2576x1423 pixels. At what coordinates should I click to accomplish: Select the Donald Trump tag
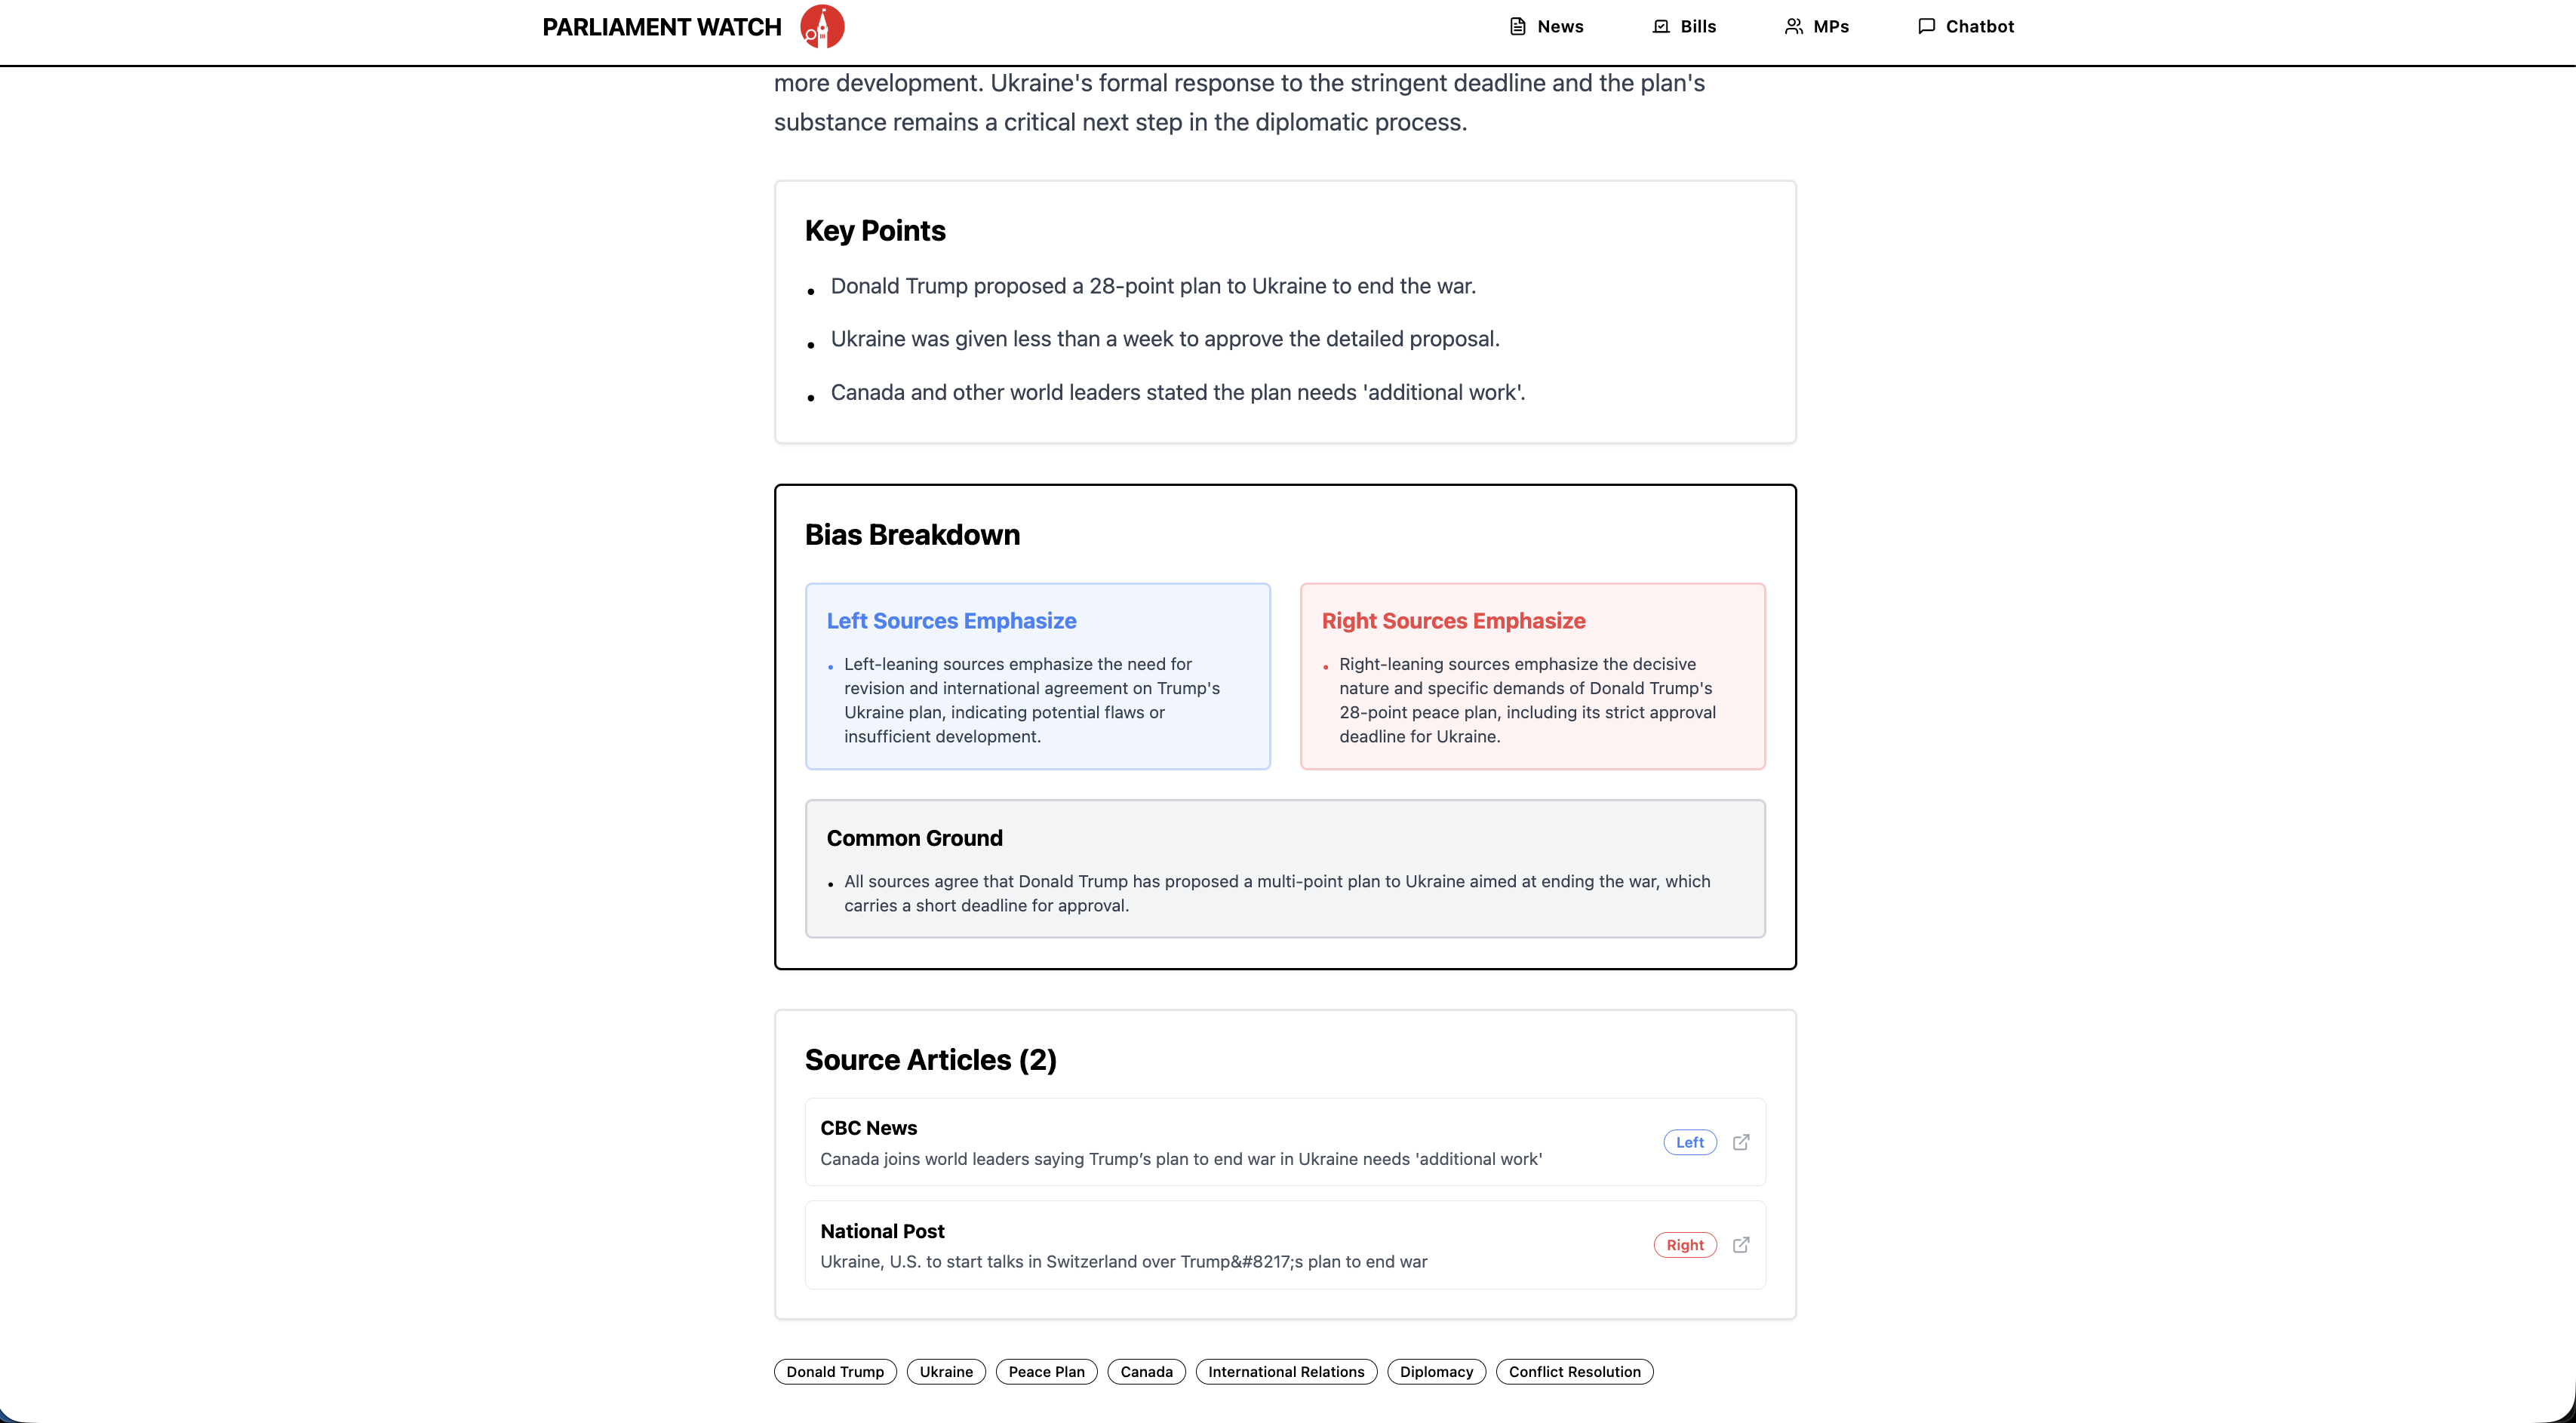(x=835, y=1372)
